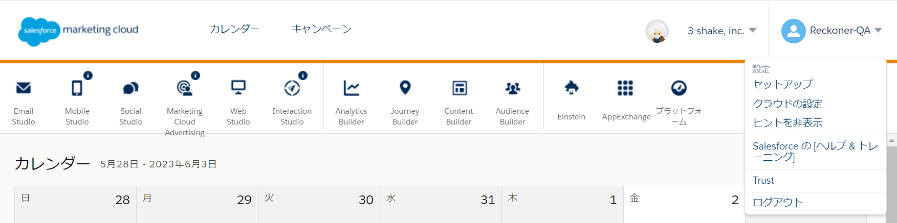Select ログアウト to sign out
This screenshot has height=223, width=897.
pos(778,202)
